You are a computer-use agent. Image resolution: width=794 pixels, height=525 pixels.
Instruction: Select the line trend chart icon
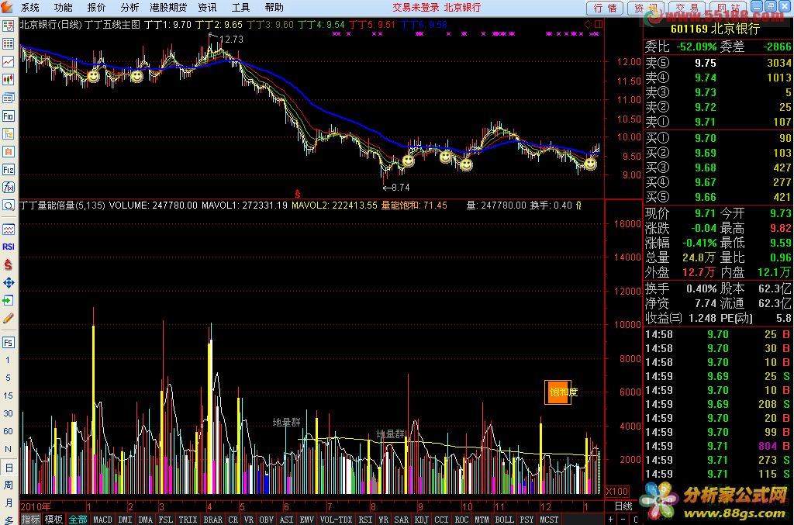(8, 62)
